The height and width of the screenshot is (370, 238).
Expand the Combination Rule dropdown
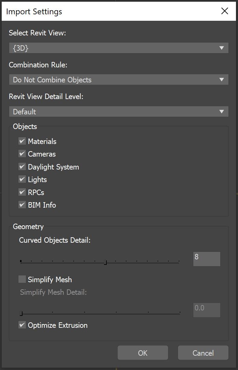click(118, 80)
